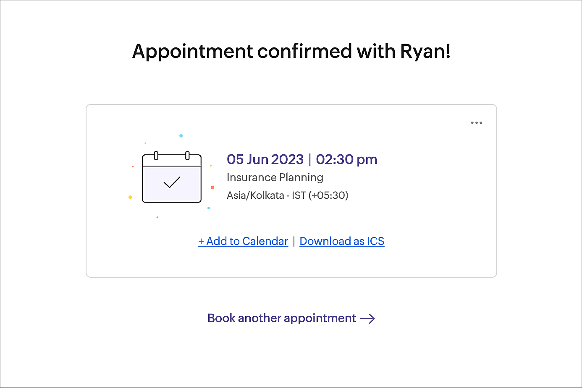The width and height of the screenshot is (582, 388).
Task: Book another appointment
Action: (282, 318)
